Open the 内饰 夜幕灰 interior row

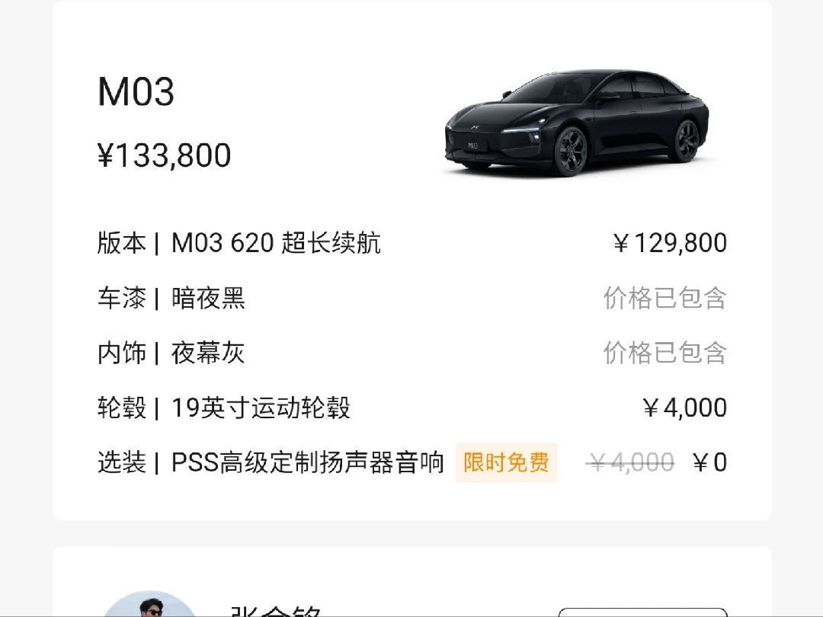(412, 353)
